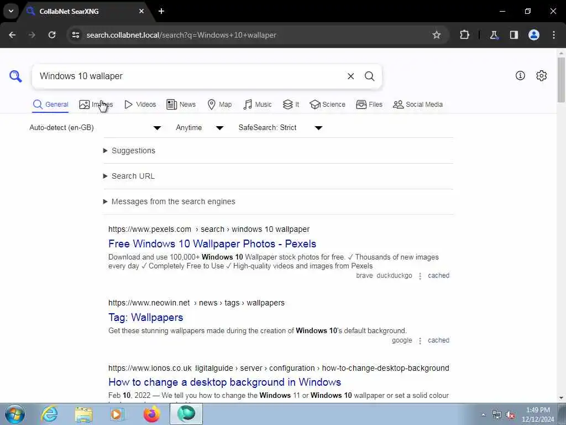Click the SearXNG magnifier logo
The image size is (566, 425).
point(15,76)
